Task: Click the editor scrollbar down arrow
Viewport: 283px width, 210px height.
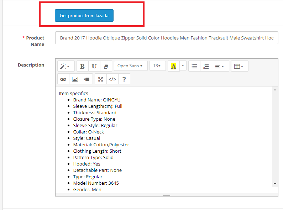Action: pos(275,184)
